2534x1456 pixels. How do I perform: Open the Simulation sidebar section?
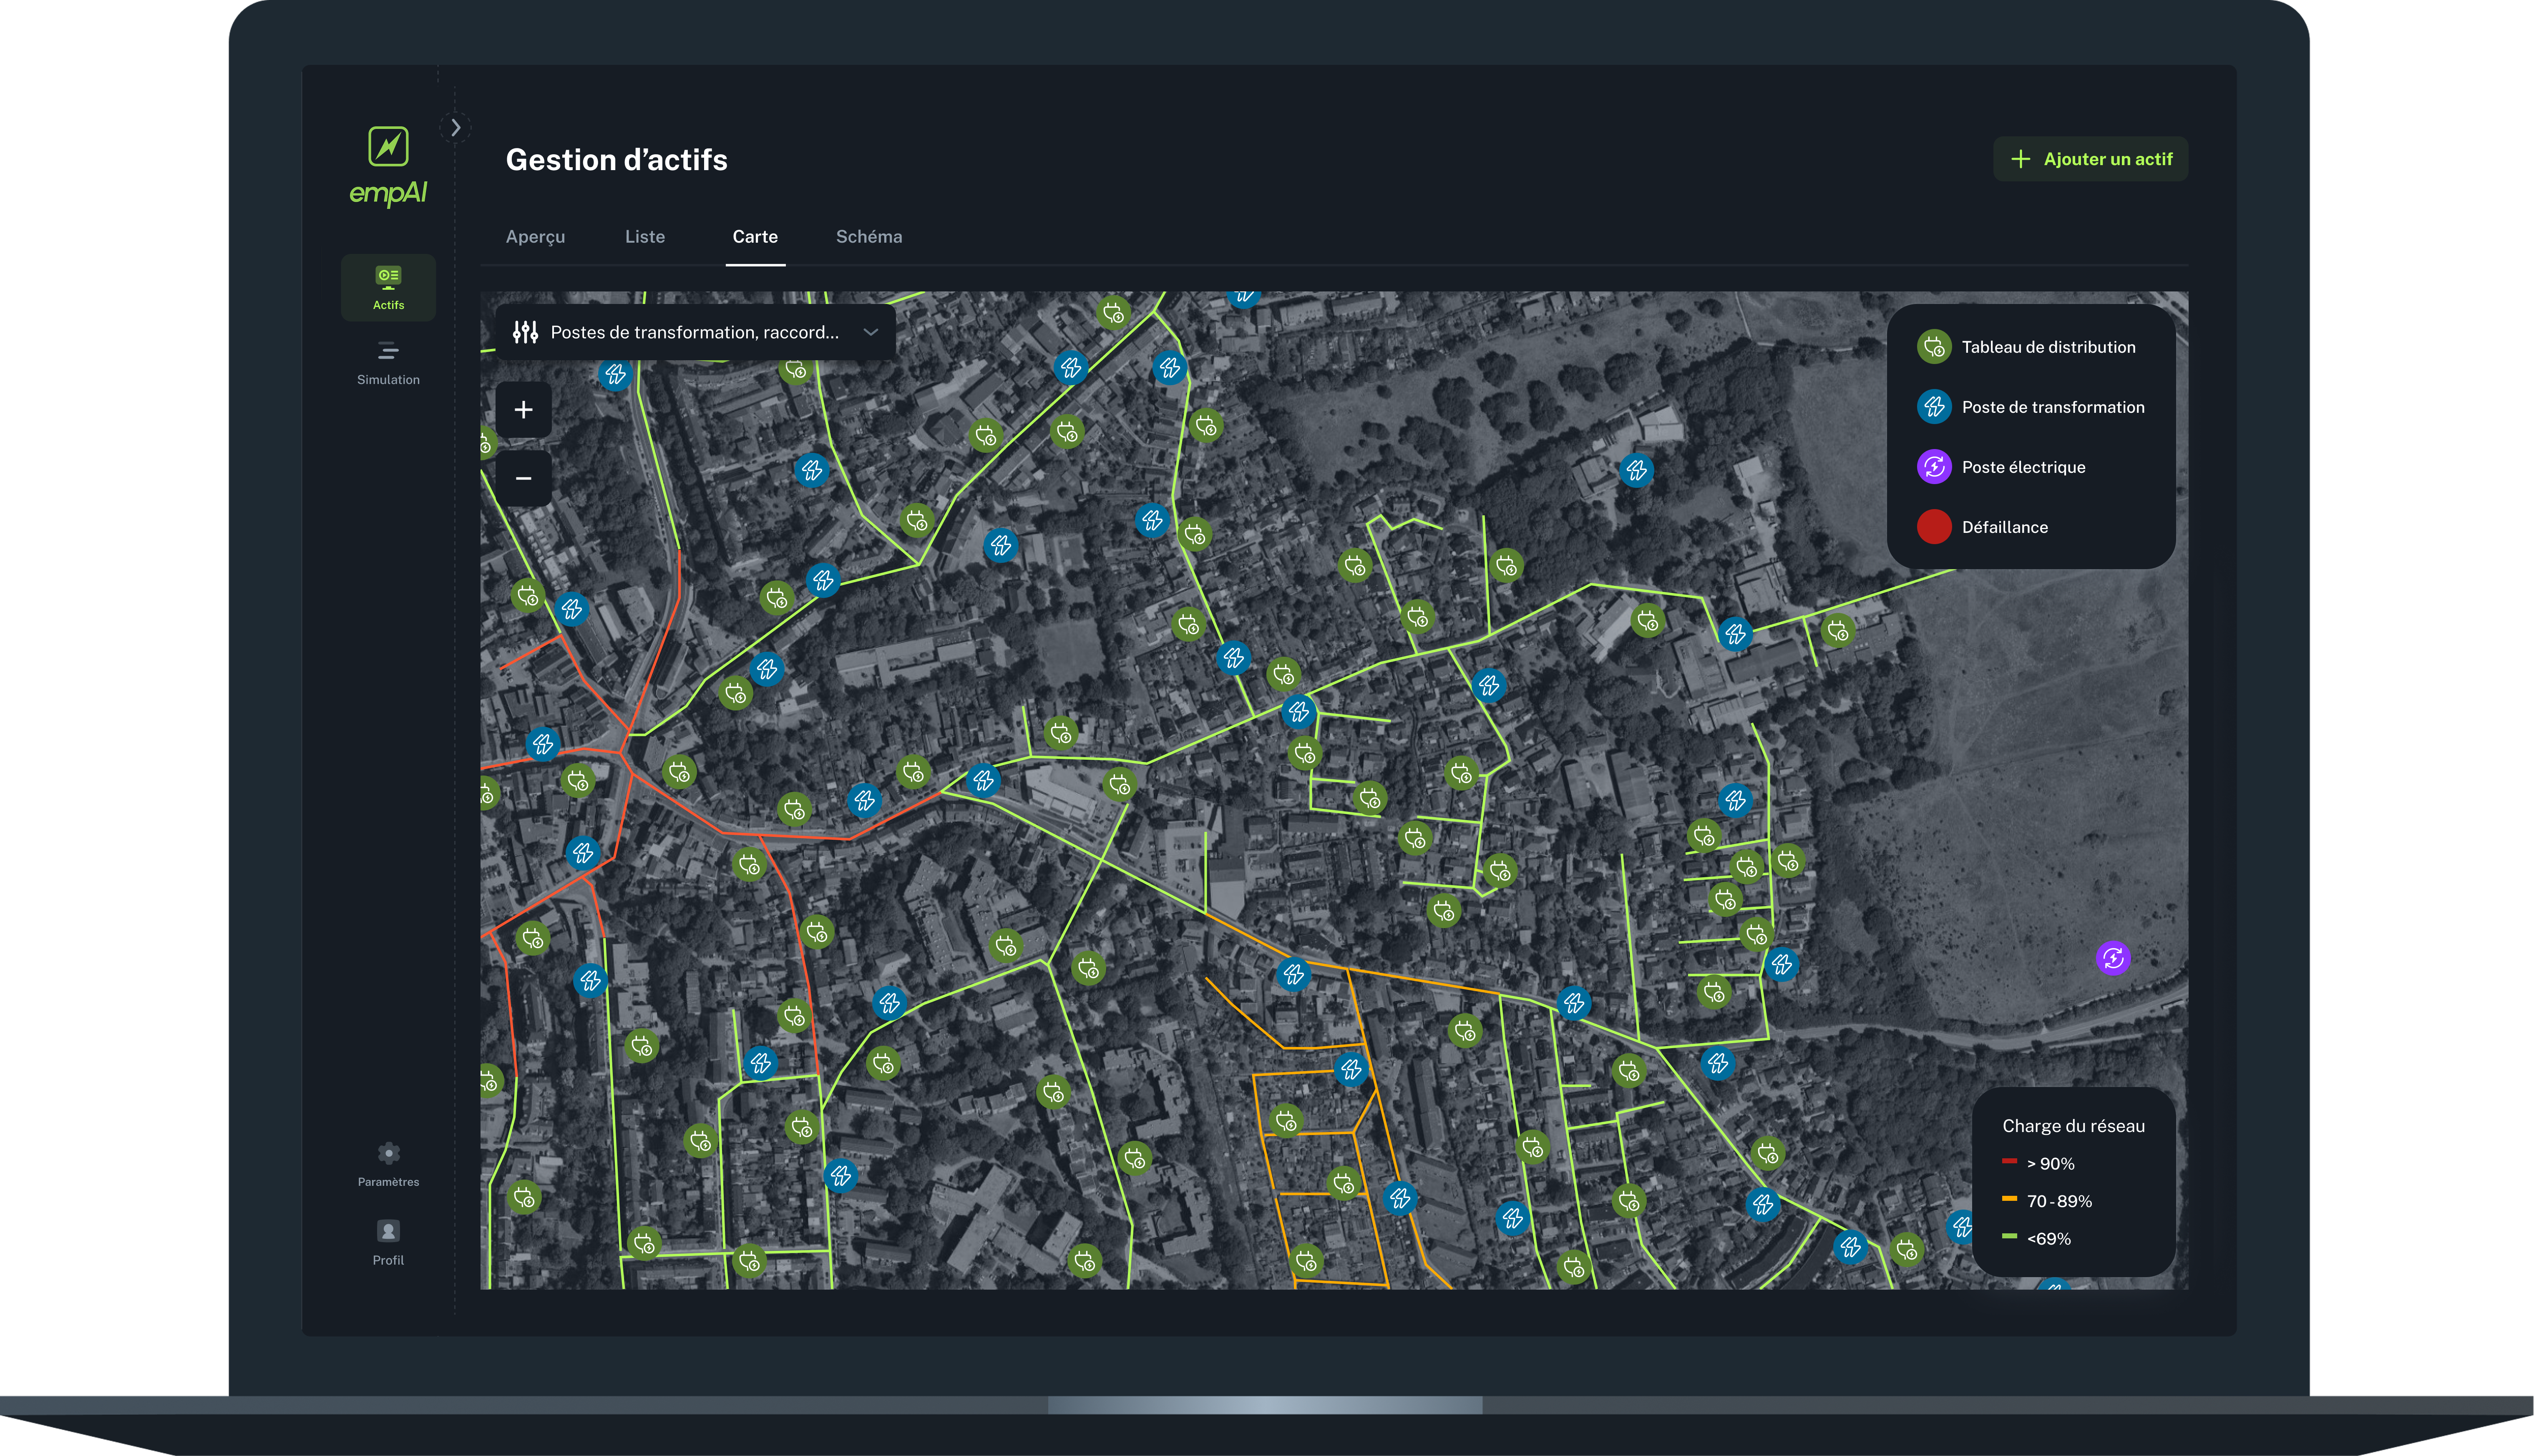tap(388, 362)
